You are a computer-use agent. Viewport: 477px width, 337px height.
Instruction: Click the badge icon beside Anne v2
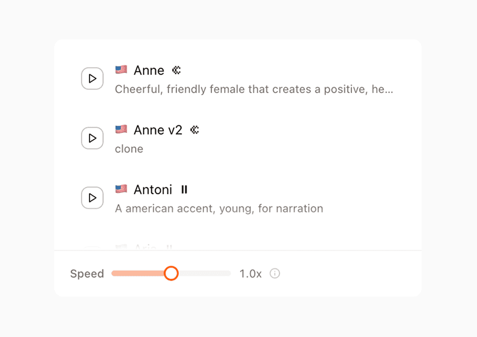click(194, 129)
